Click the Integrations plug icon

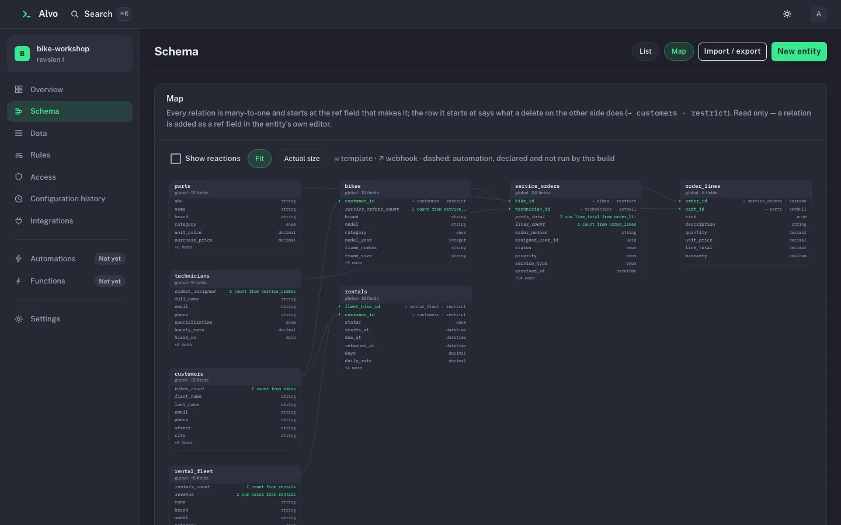click(x=19, y=220)
